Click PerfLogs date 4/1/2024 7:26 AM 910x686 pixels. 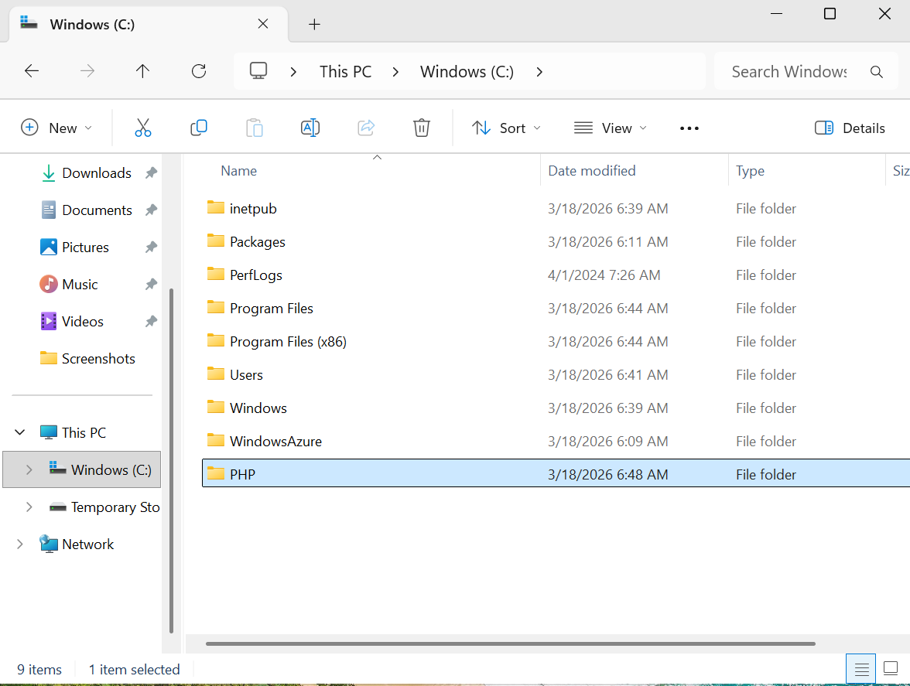(604, 275)
